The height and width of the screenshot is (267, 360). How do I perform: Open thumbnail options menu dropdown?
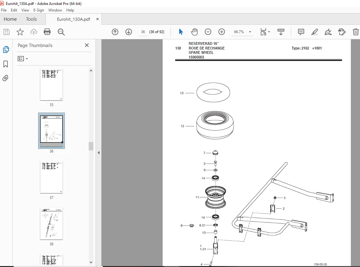click(23, 59)
